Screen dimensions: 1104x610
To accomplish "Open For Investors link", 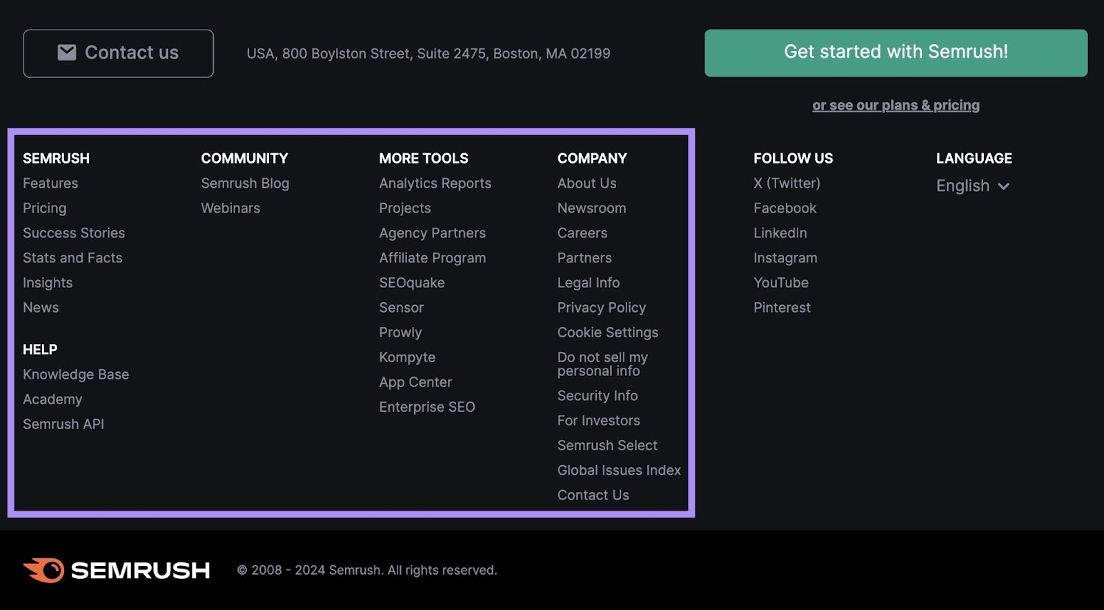I will 599,420.
